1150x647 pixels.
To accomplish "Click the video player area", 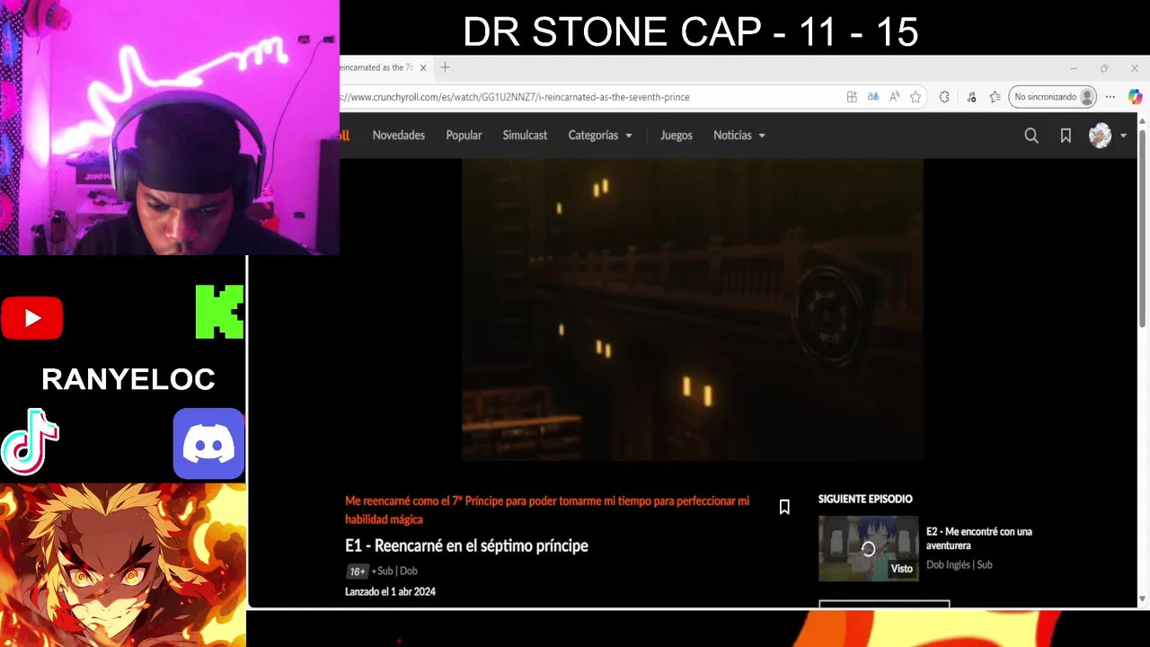I will [x=693, y=310].
